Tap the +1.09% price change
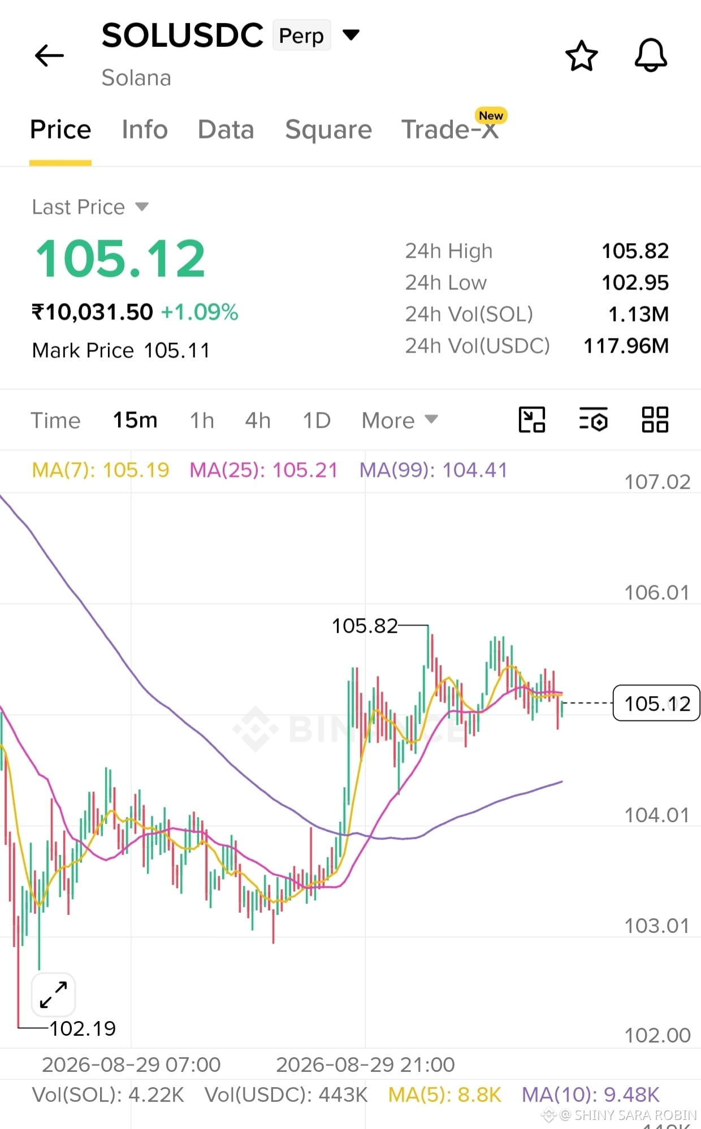This screenshot has height=1129, width=701. (200, 312)
